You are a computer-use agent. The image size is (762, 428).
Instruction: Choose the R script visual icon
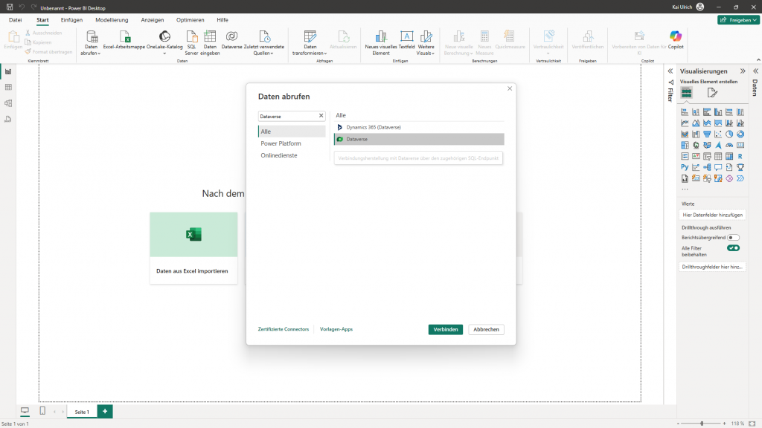pyautogui.click(x=740, y=156)
